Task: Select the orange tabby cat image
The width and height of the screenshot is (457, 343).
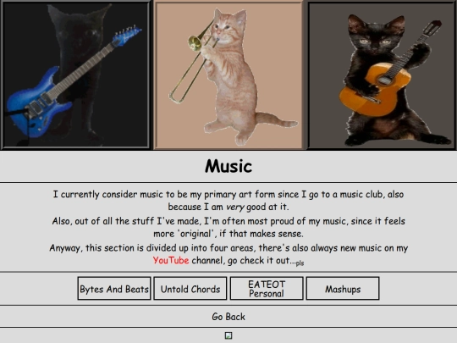Action: 228,75
